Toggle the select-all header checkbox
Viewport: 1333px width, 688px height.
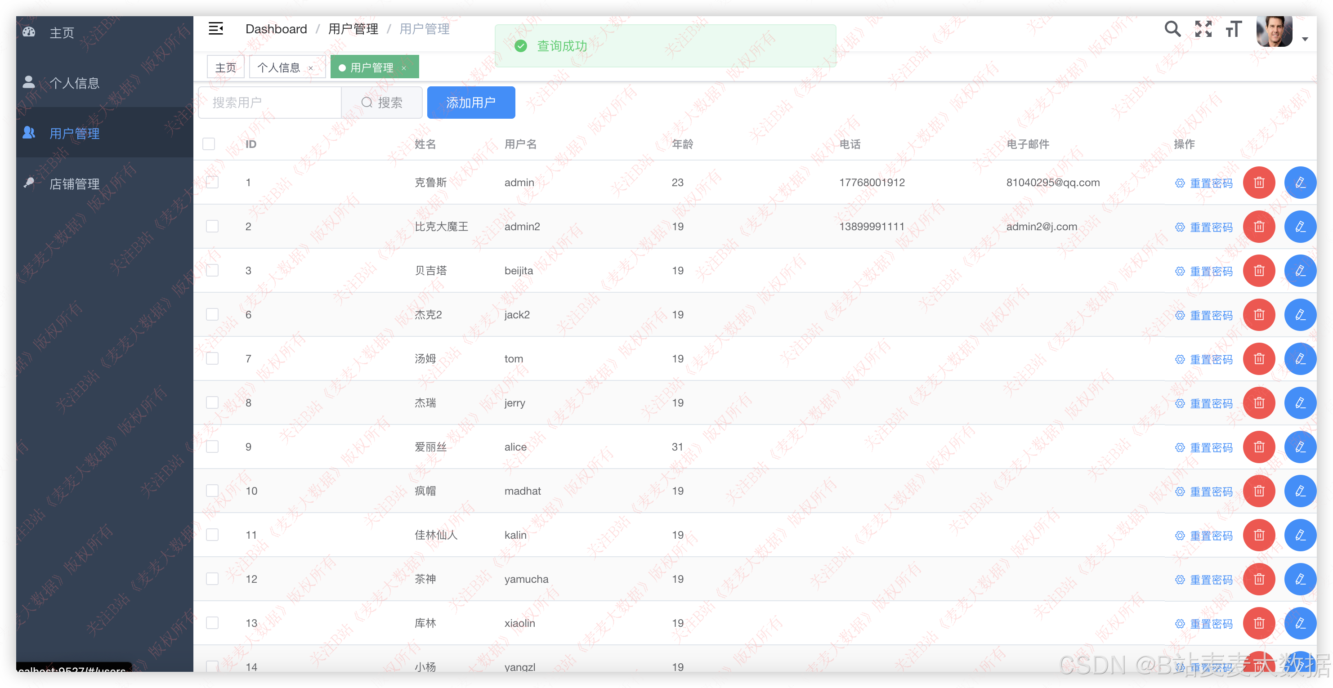click(209, 144)
